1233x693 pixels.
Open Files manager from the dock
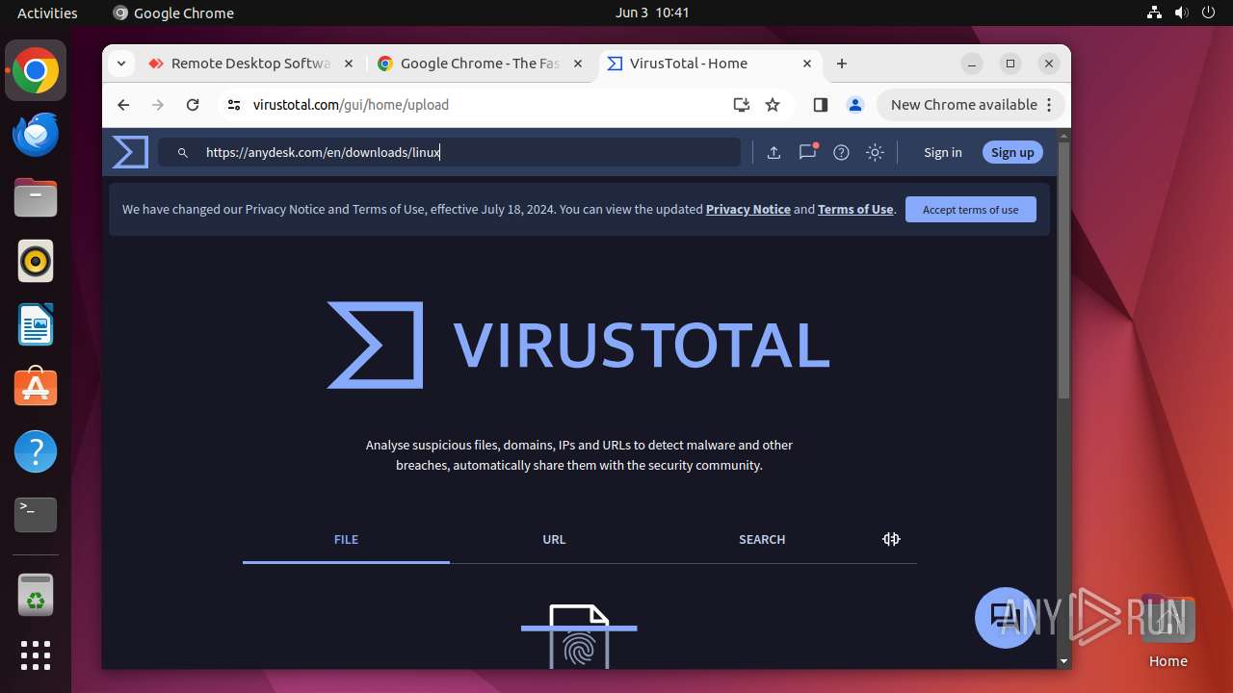(x=36, y=197)
